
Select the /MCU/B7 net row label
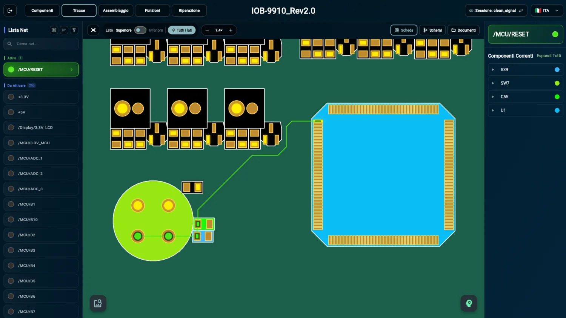pos(26,312)
